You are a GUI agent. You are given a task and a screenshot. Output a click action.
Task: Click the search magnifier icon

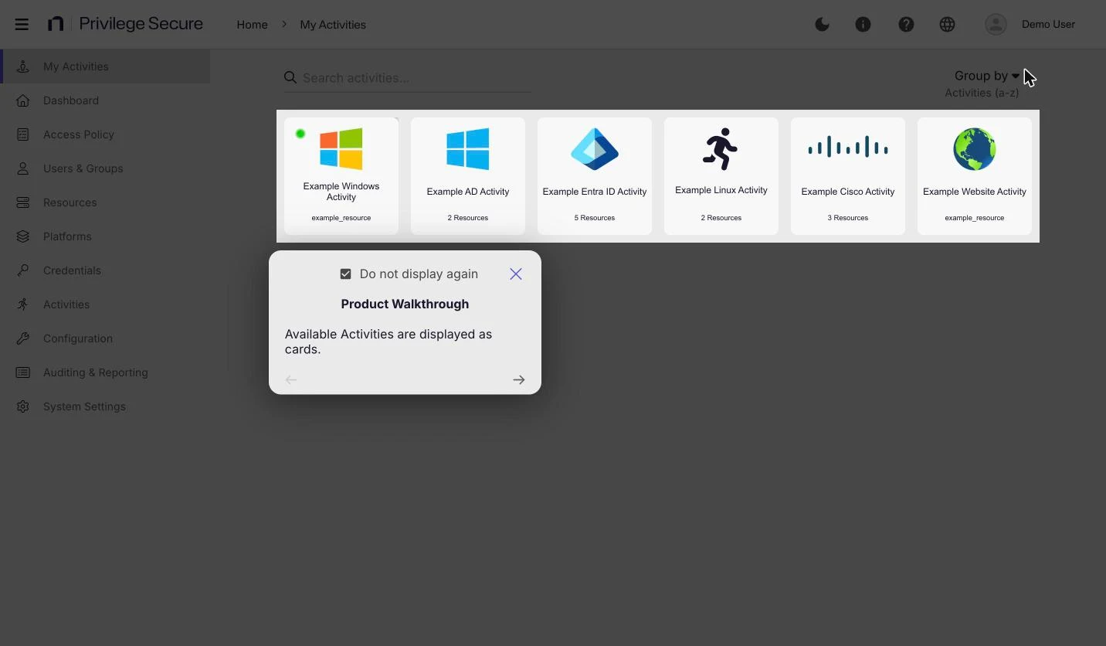[290, 77]
